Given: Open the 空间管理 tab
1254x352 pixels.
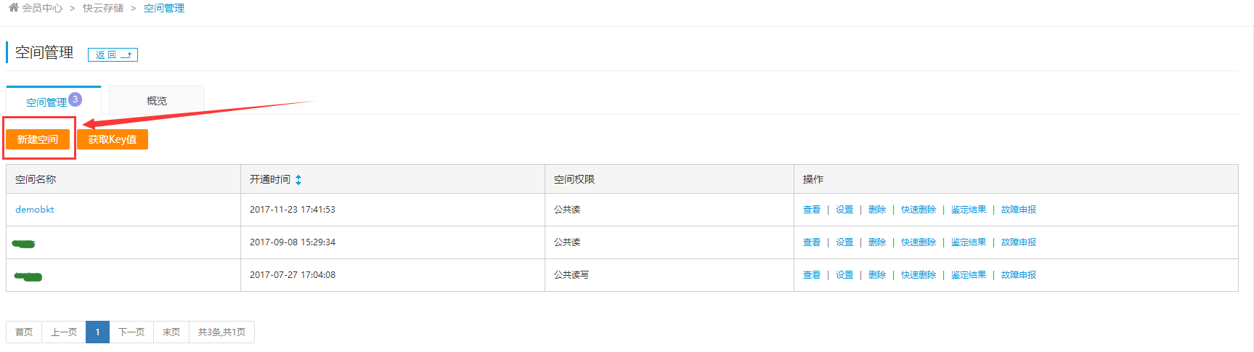Looking at the screenshot, I should click(x=47, y=102).
